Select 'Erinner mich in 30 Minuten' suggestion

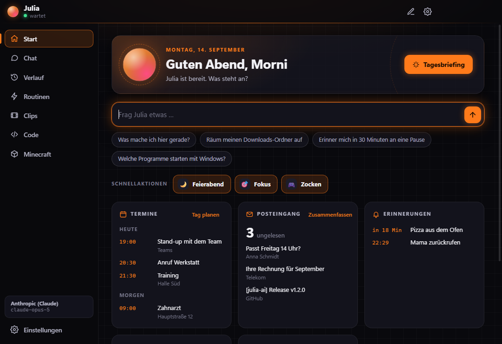click(372, 139)
